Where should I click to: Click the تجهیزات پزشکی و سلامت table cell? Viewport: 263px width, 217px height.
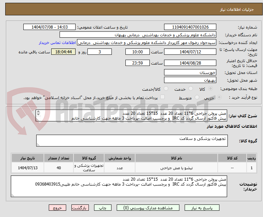pos(89,168)
